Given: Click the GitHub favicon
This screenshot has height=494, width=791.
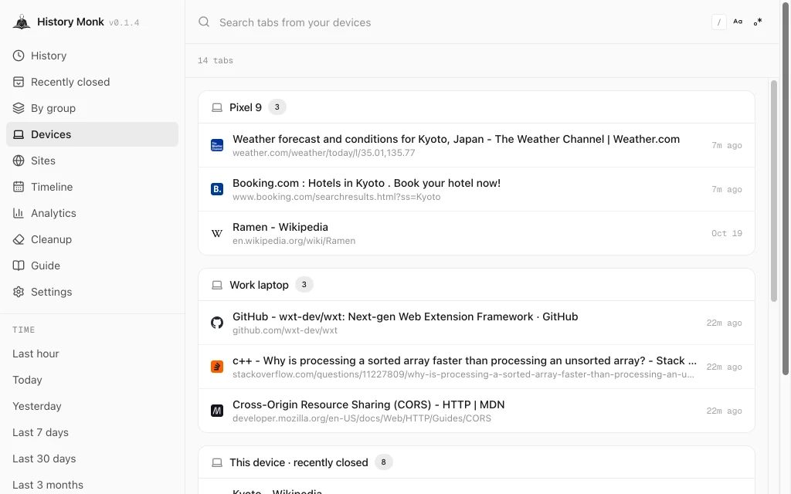Looking at the screenshot, I should [217, 323].
